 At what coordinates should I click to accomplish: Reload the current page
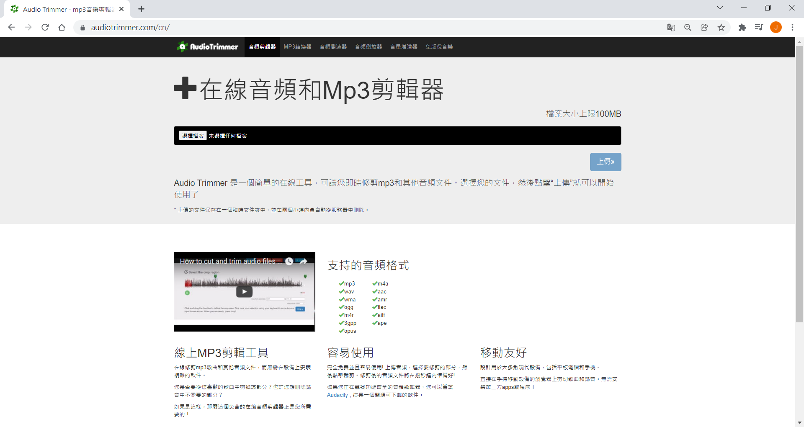tap(45, 27)
